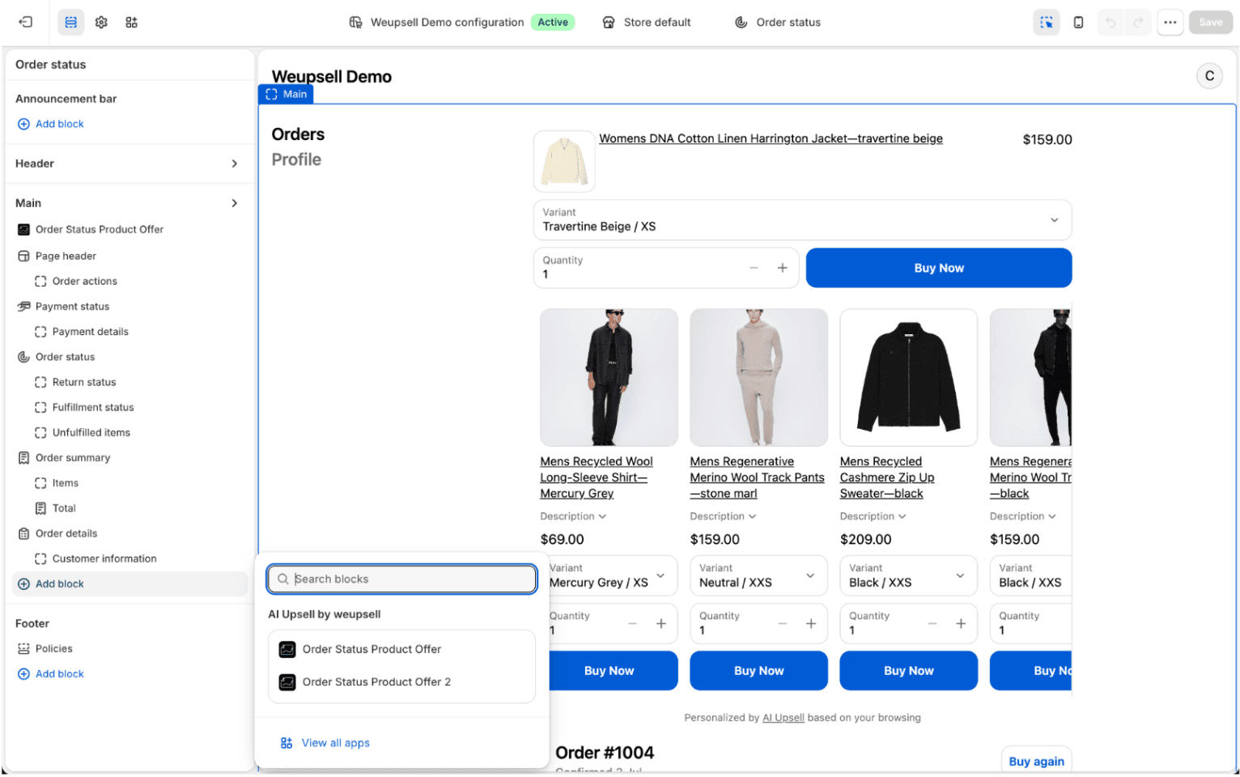This screenshot has width=1240, height=777.
Task: Click the redo arrow icon
Action: 1138,23
